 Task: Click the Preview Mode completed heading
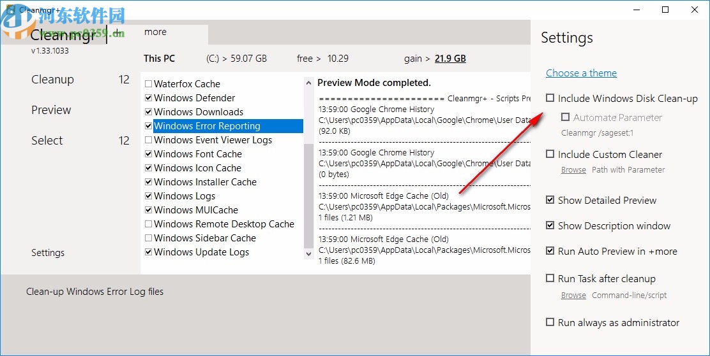(374, 83)
